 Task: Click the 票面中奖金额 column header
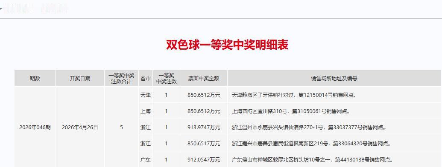204,79
